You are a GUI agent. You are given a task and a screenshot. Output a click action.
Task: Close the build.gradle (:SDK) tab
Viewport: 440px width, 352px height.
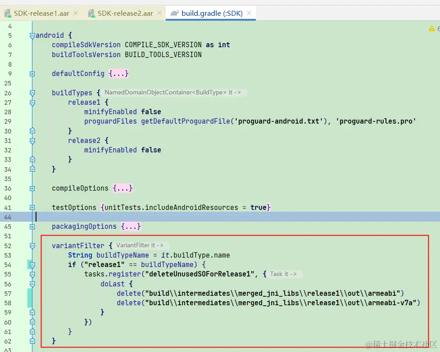(249, 13)
